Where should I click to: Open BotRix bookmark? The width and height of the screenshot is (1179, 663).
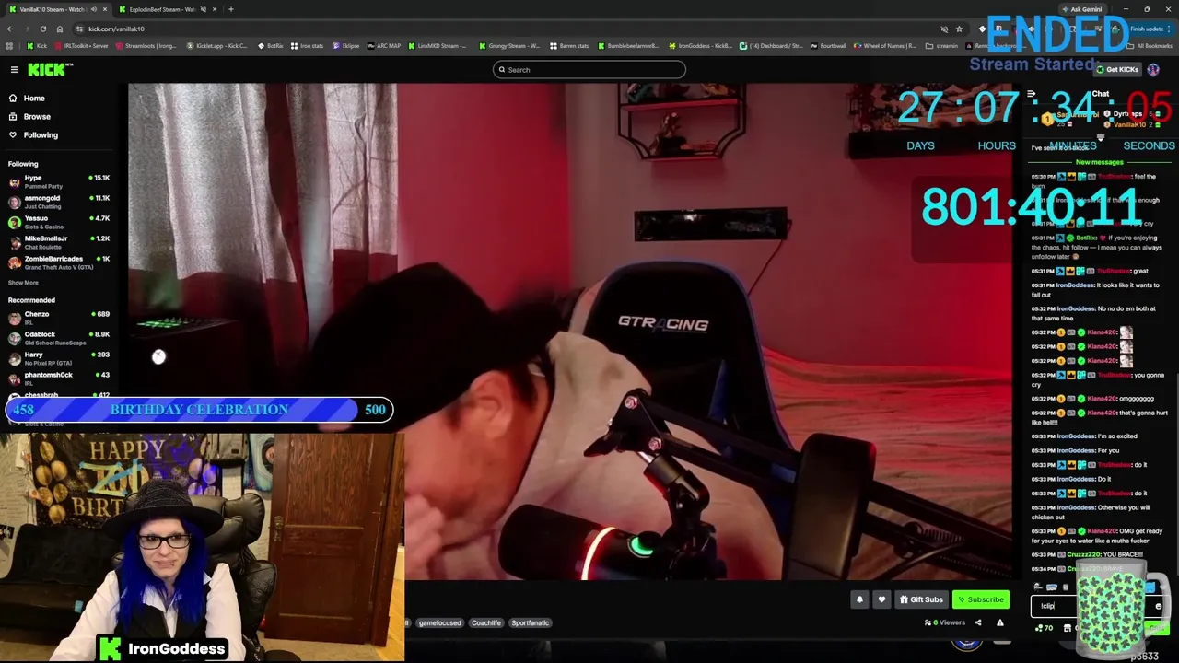pos(270,46)
